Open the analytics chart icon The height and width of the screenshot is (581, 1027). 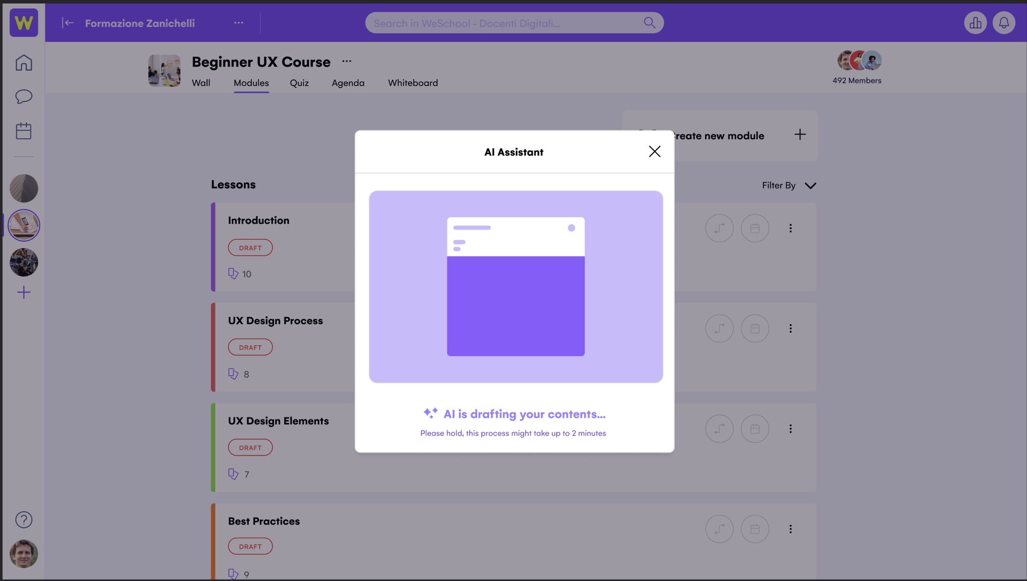point(975,23)
